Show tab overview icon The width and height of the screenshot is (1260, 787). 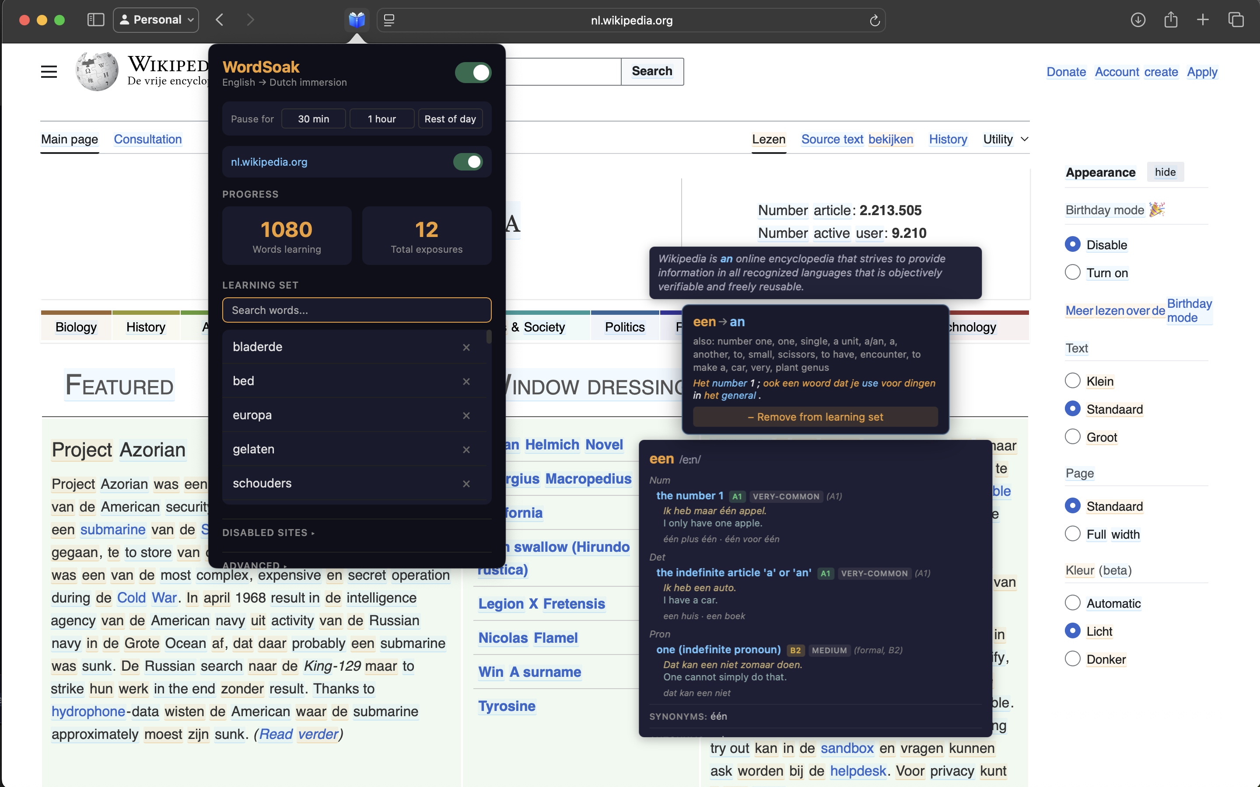[x=1235, y=20]
